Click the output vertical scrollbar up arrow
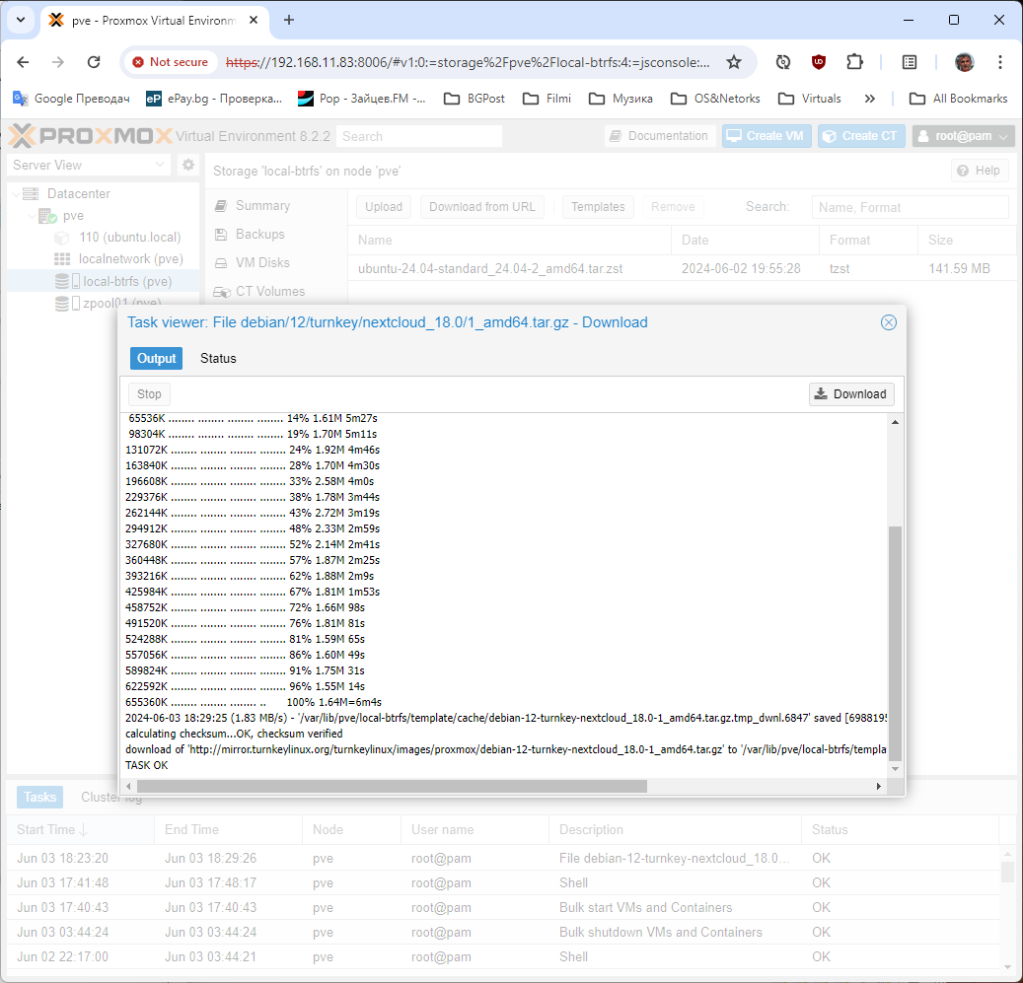 [x=895, y=422]
